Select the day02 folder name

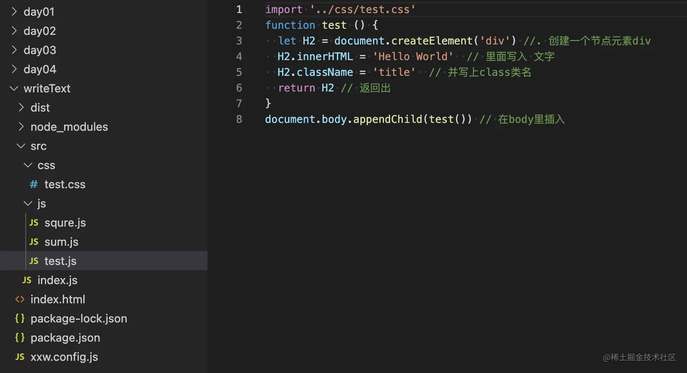(x=40, y=31)
